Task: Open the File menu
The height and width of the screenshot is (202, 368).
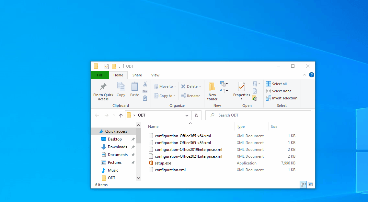Action: coord(99,75)
